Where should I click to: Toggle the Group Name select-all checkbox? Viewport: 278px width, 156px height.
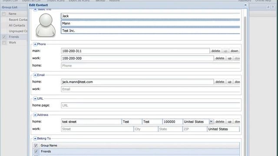point(36,146)
